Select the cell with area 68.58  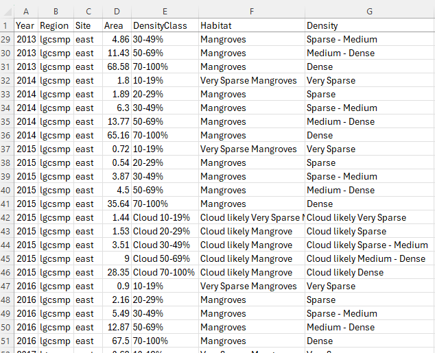click(117, 66)
